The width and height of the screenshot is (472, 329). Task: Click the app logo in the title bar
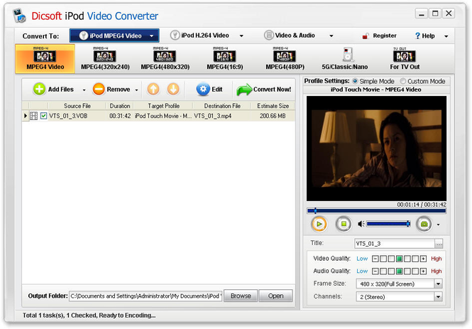pos(20,16)
